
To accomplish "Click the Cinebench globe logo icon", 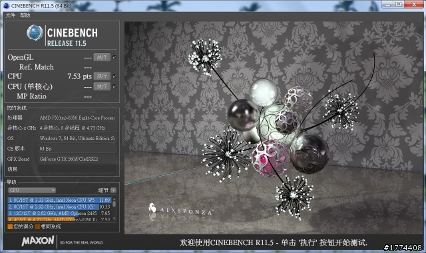I will coord(35,33).
